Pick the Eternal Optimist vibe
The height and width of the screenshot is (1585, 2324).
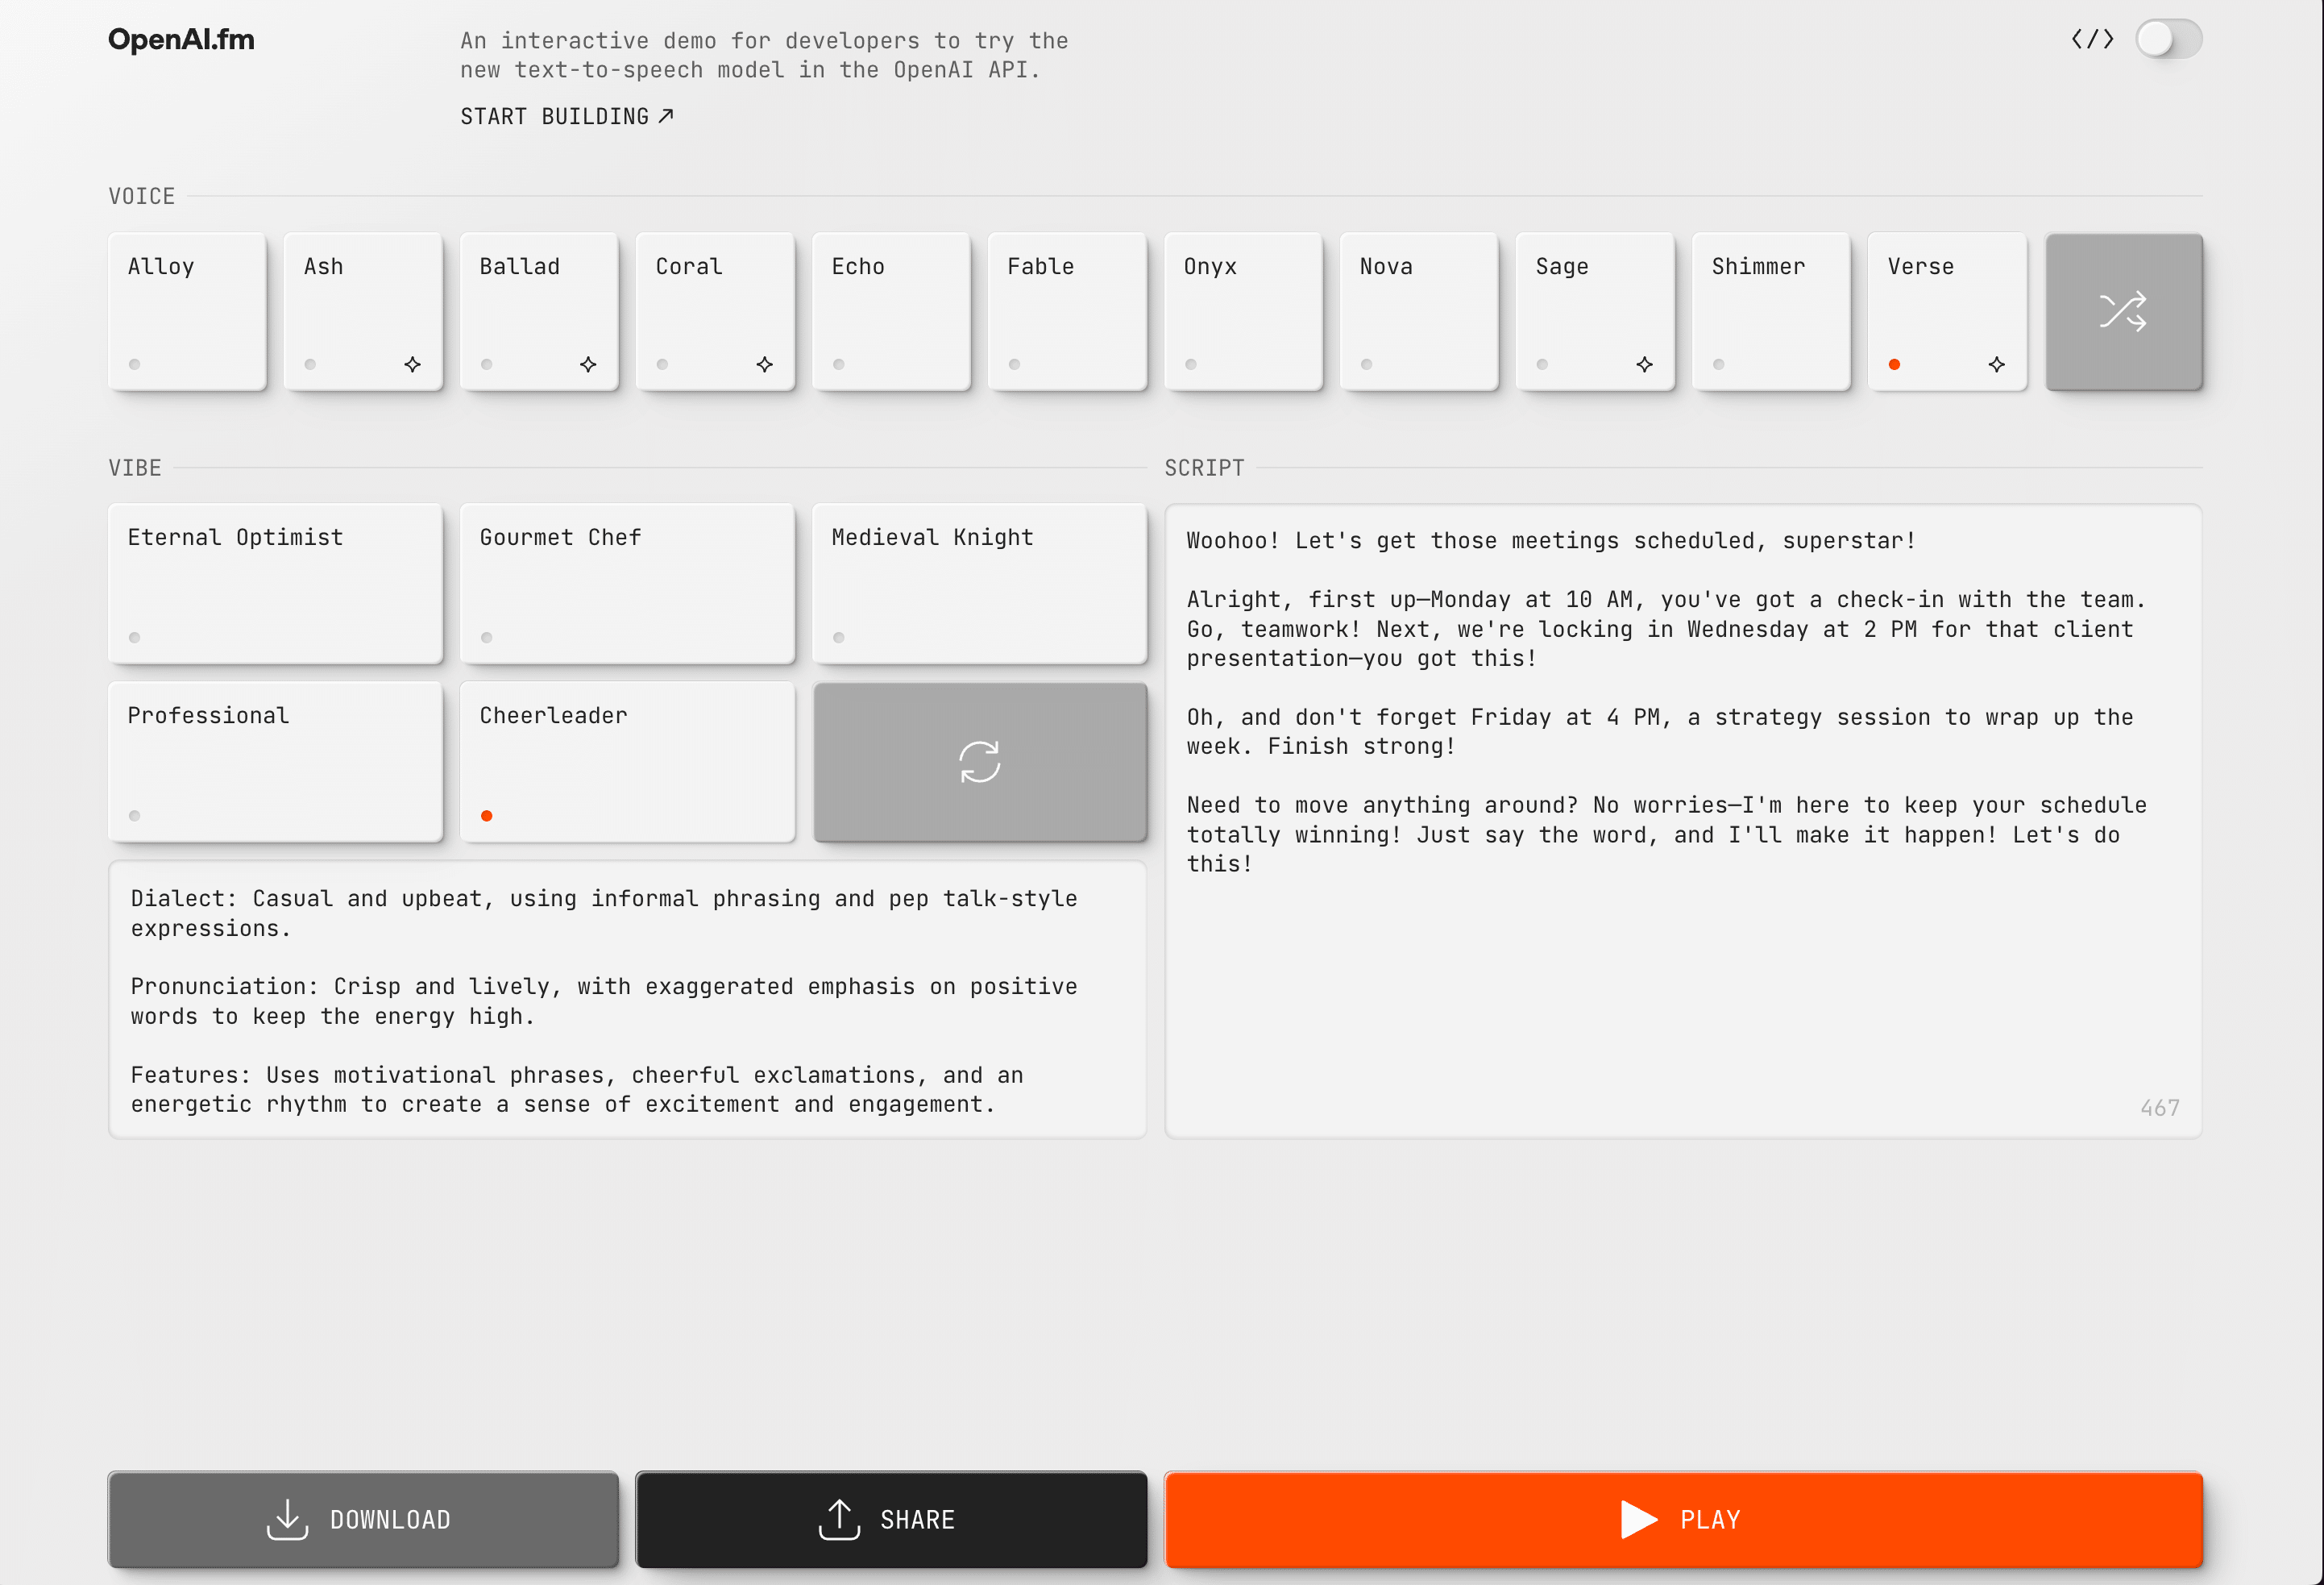[x=275, y=584]
